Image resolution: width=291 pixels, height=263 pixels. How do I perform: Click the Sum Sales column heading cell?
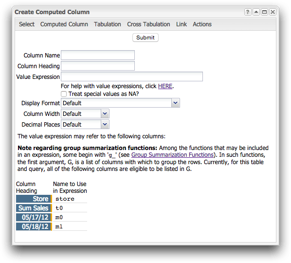point(34,208)
